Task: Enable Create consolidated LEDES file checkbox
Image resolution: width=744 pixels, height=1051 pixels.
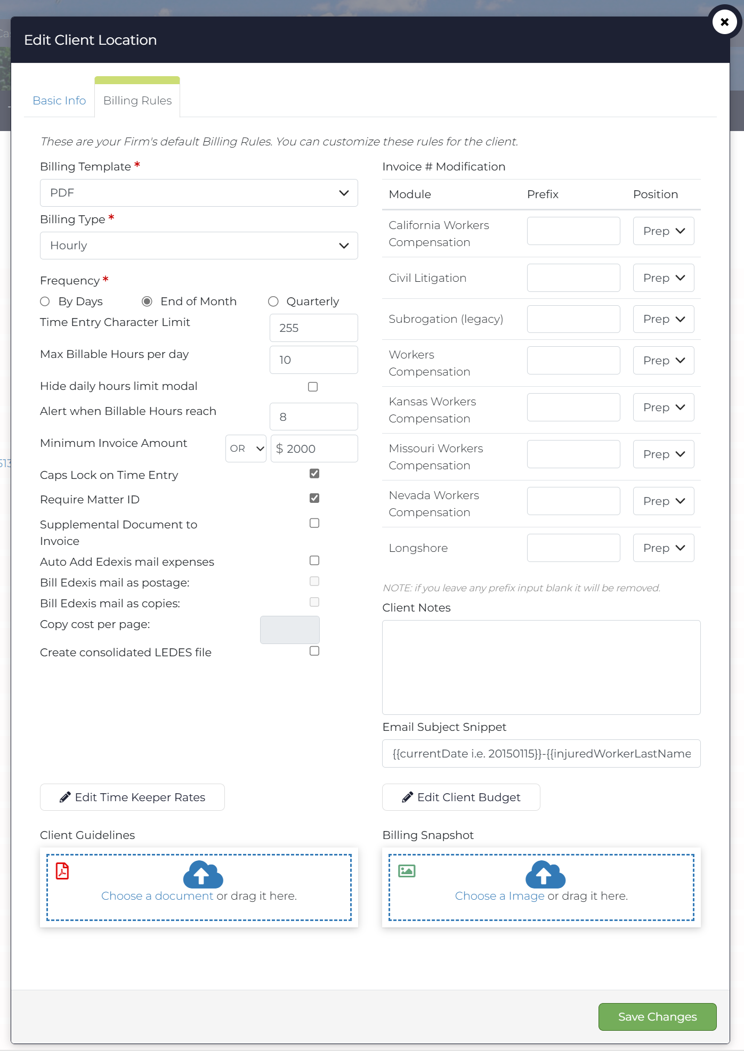Action: coord(314,651)
